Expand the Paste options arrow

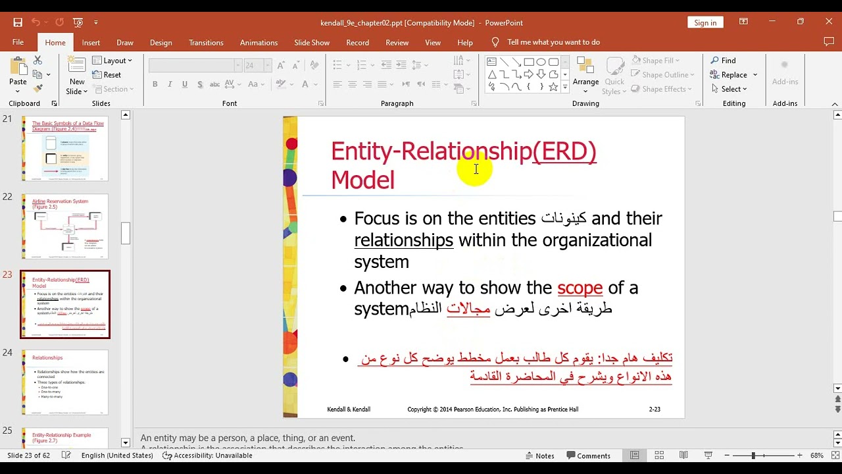point(18,92)
